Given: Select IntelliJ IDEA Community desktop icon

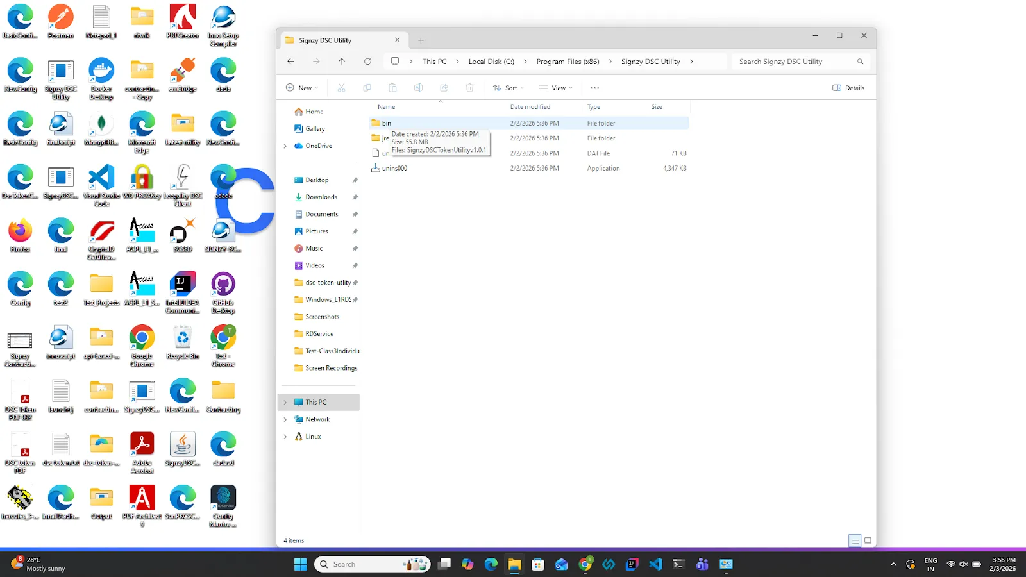Looking at the screenshot, I should click(x=183, y=293).
